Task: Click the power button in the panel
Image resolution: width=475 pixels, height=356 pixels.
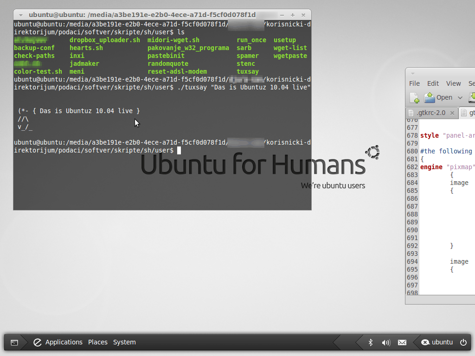Action: 463,342
